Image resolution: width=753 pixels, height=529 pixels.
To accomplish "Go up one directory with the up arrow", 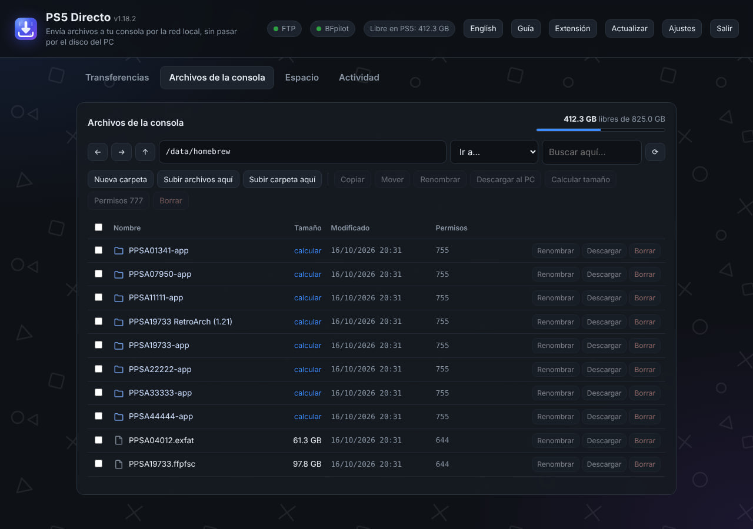I will click(x=145, y=152).
